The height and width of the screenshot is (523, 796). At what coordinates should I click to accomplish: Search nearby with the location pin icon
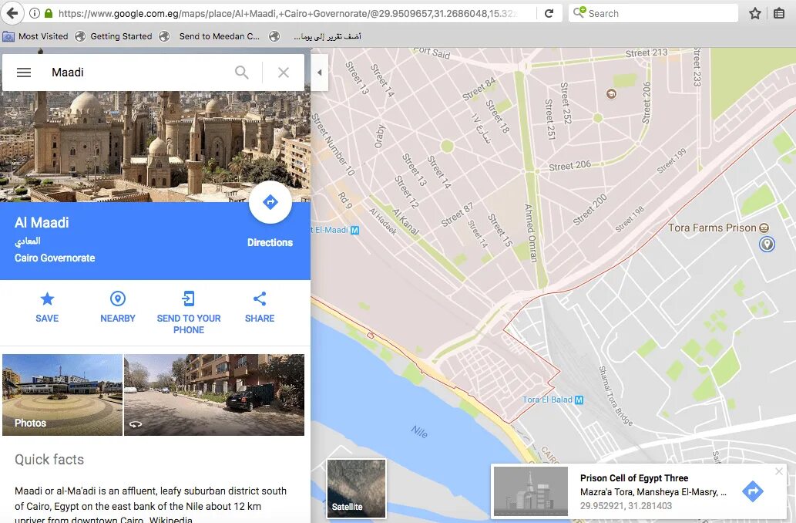118,299
